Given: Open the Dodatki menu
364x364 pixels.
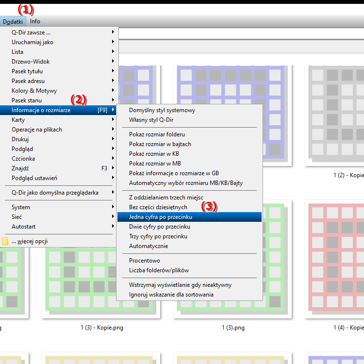Looking at the screenshot, I should [13, 21].
